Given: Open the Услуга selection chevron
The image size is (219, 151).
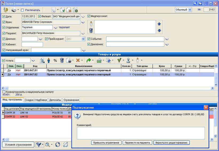Looking at the screenshot, I should [33, 60].
